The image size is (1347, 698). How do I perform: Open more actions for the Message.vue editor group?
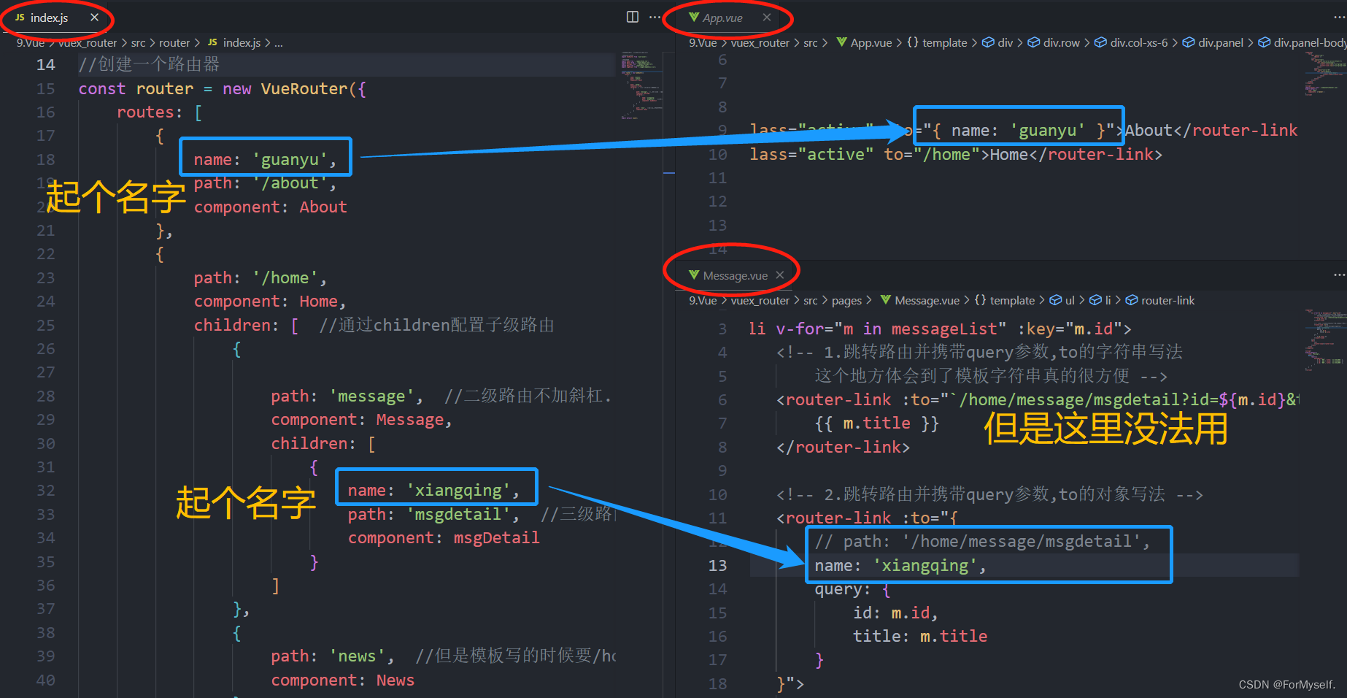tap(1339, 275)
